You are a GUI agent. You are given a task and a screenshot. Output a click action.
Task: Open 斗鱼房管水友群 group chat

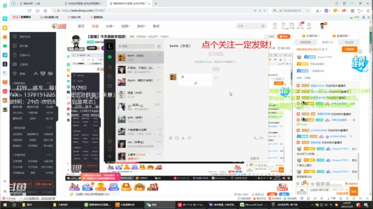pyautogui.click(x=140, y=131)
